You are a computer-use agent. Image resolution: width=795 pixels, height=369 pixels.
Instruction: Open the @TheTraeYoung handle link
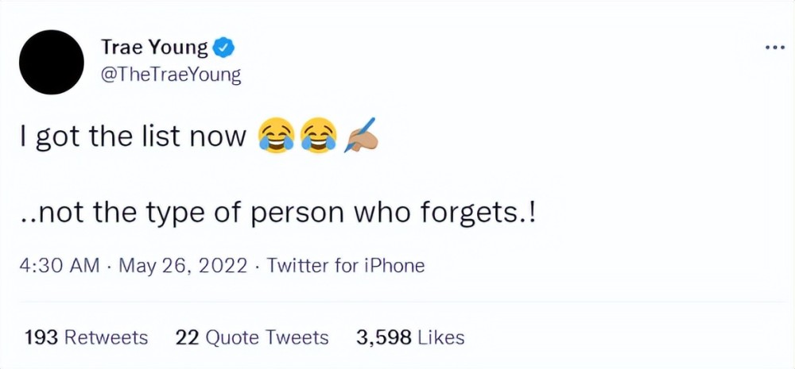pyautogui.click(x=171, y=76)
